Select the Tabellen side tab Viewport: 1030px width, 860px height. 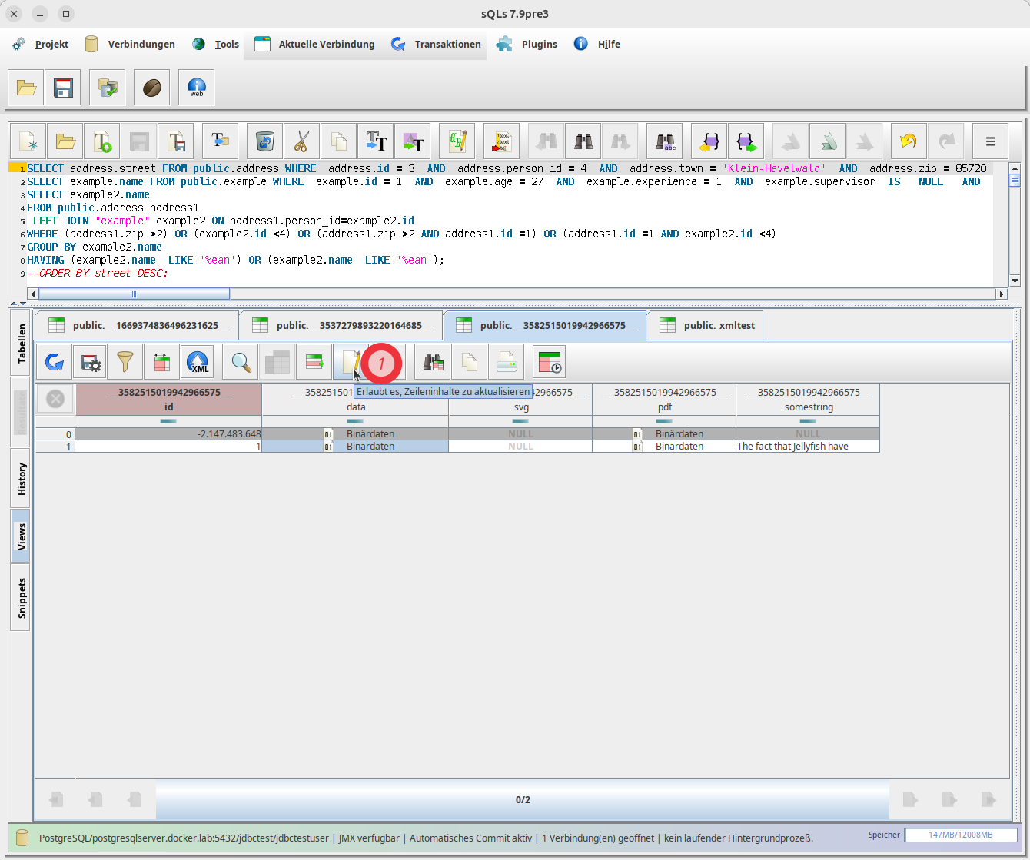coord(21,343)
